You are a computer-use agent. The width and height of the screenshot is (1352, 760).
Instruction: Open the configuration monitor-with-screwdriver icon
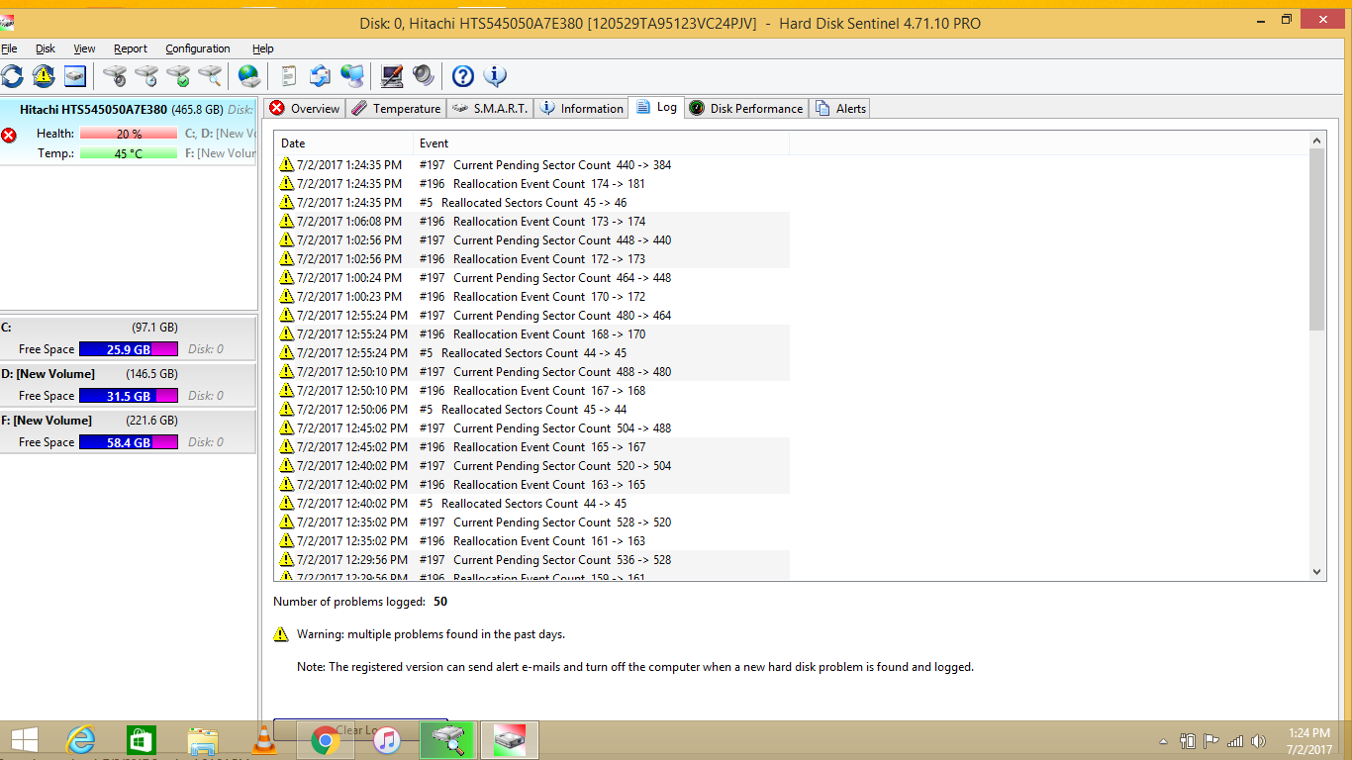tap(392, 76)
